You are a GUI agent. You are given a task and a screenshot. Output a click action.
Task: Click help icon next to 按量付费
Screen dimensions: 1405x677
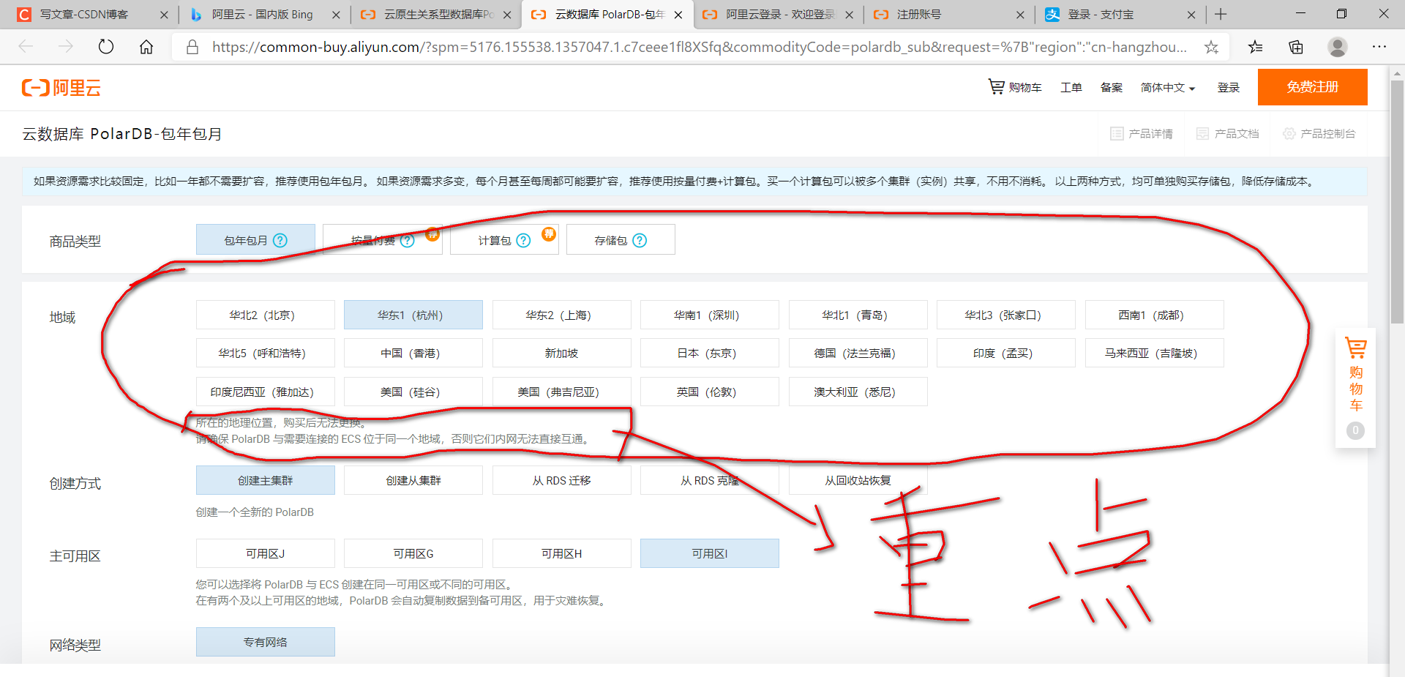[408, 240]
